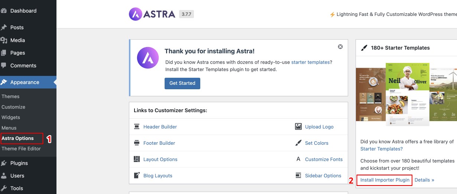This screenshot has width=457, height=194.
Task: Open Theme File Editor
Action: tap(21, 148)
